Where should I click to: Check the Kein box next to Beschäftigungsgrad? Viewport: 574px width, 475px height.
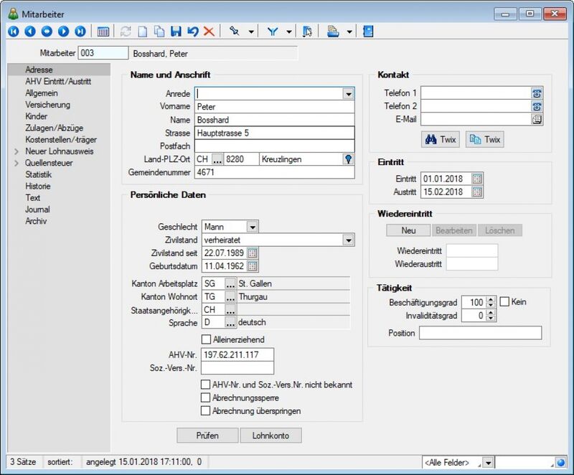point(504,302)
